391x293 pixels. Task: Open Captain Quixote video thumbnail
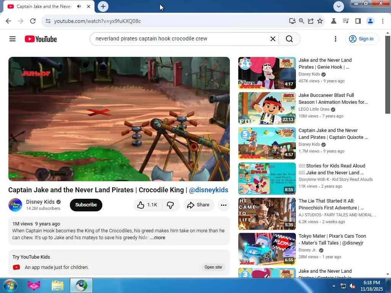[267, 143]
